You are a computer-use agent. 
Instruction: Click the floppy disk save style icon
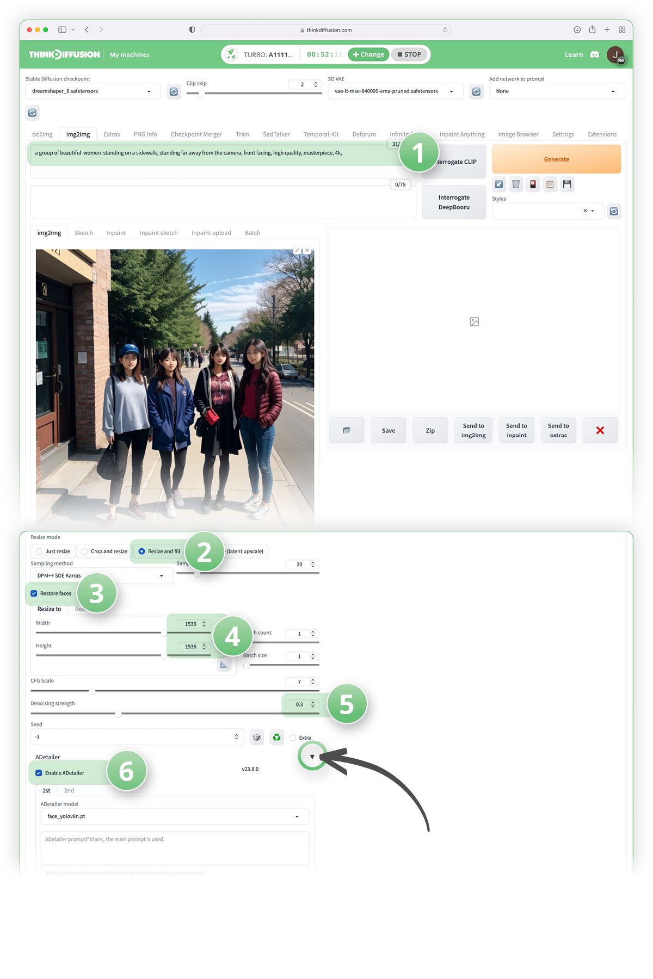[x=567, y=184]
